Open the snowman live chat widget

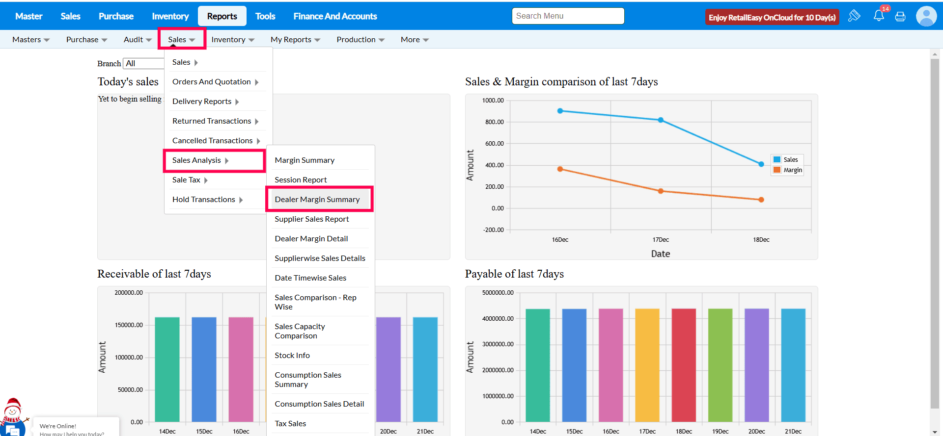12,418
